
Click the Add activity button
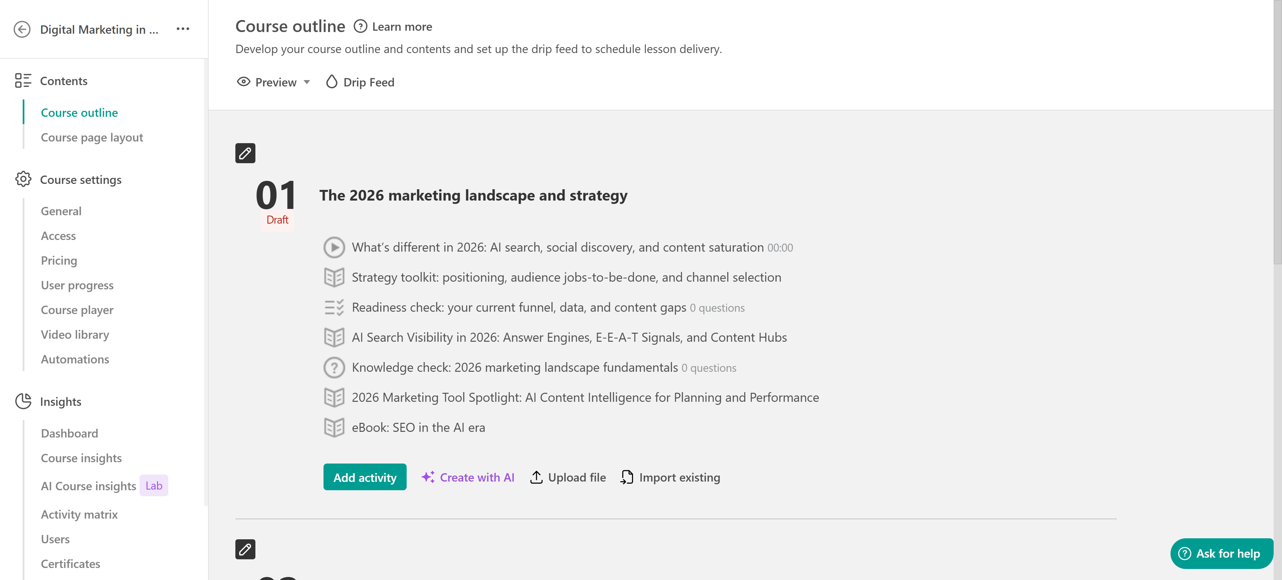(x=364, y=477)
